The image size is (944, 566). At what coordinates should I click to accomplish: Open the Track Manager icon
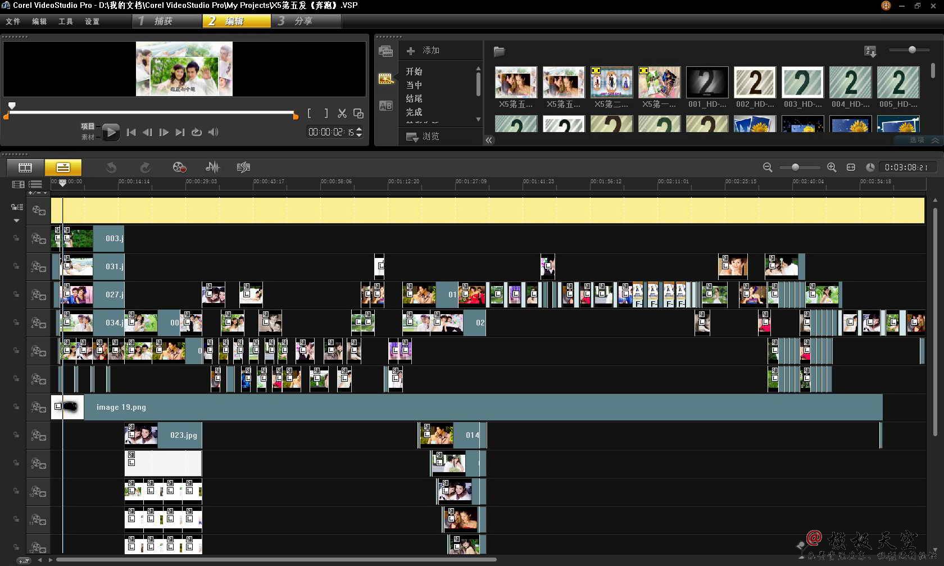35,184
